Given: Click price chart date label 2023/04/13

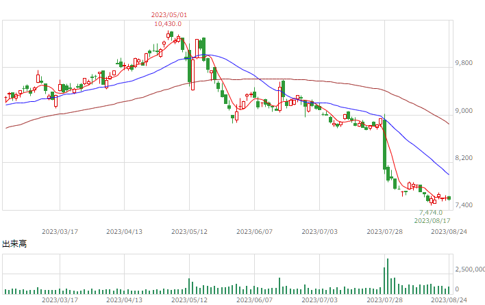Looking at the screenshot, I should [x=125, y=232].
